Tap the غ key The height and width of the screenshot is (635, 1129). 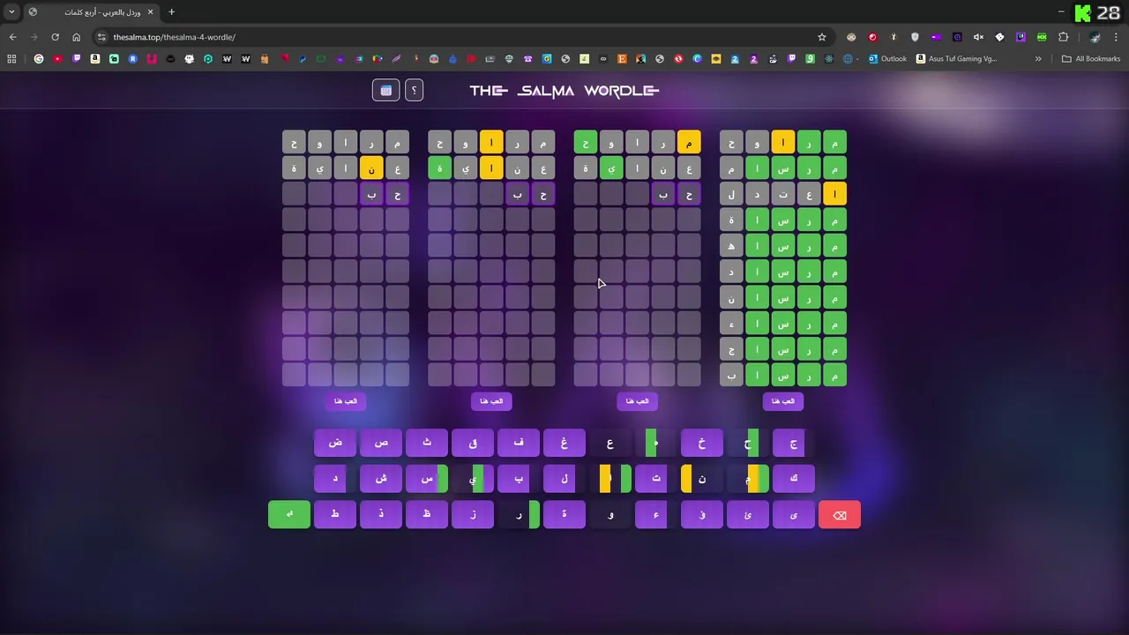pos(564,443)
